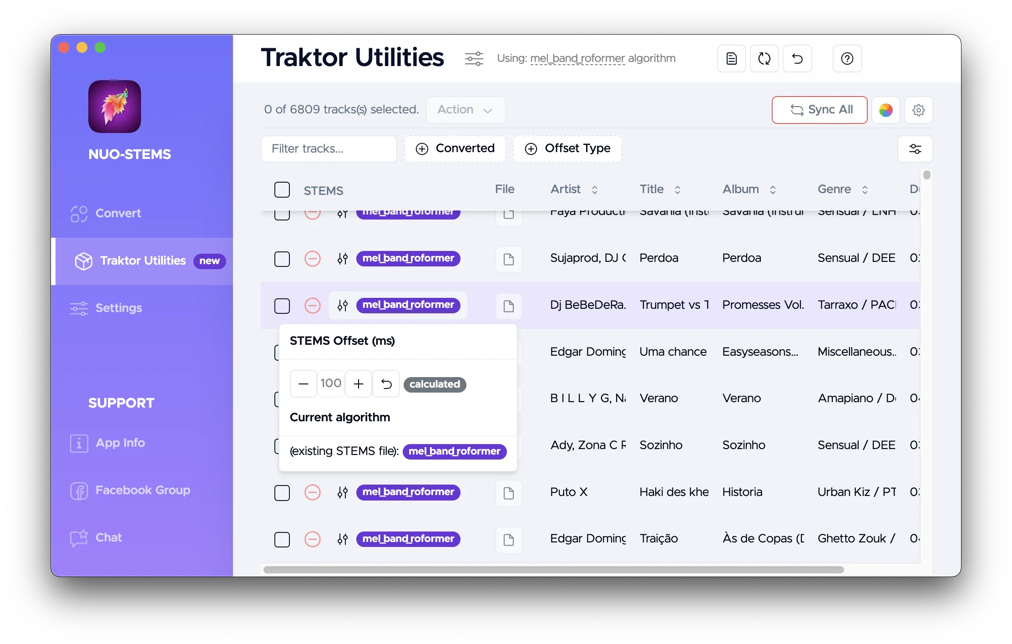
Task: Increase STEMS offset with plus button
Action: [x=359, y=384]
